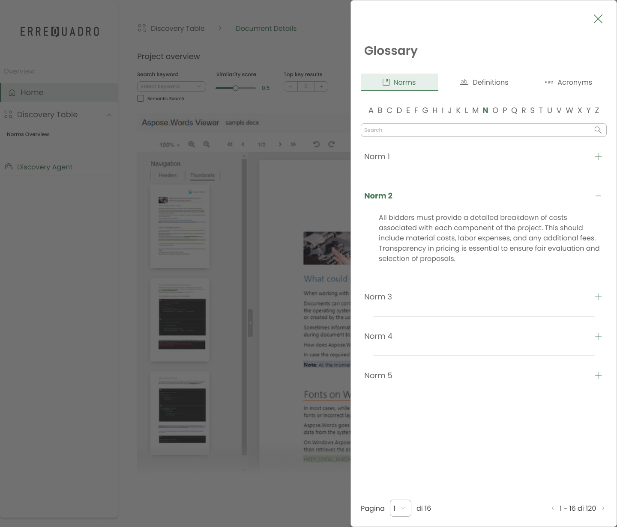Enable the Semantic Search checkbox
The width and height of the screenshot is (617, 527).
point(141,98)
